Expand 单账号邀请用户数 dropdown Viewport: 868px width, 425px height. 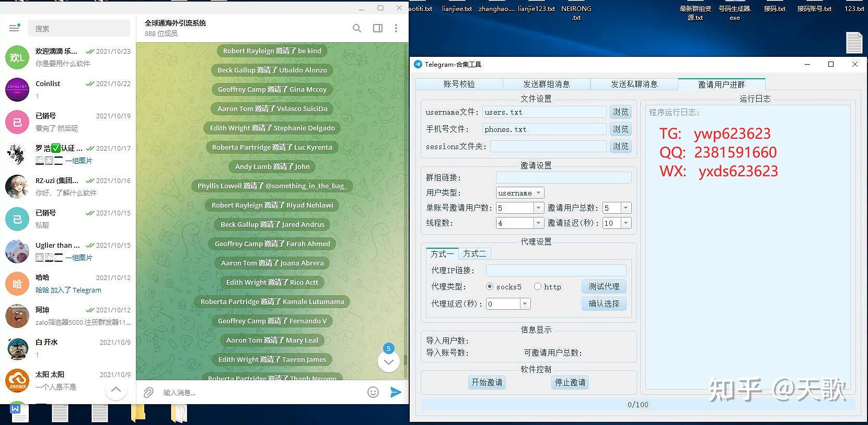pos(538,208)
